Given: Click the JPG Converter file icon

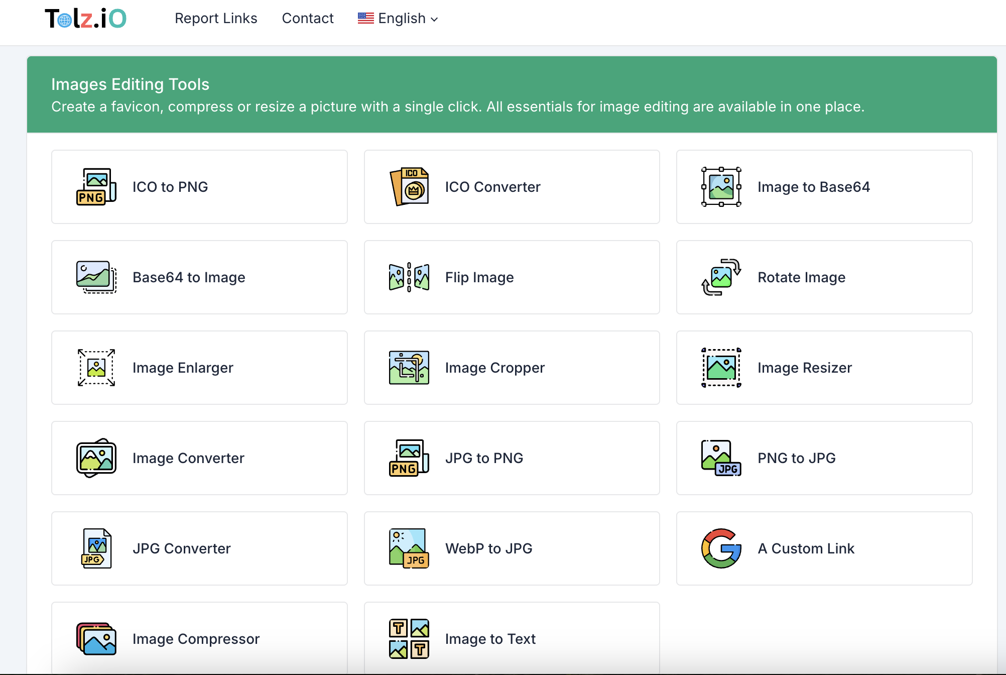Looking at the screenshot, I should click(96, 548).
